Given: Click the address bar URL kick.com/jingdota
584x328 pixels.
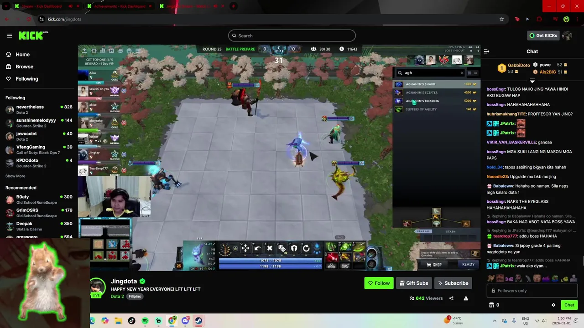Looking at the screenshot, I should point(64,19).
